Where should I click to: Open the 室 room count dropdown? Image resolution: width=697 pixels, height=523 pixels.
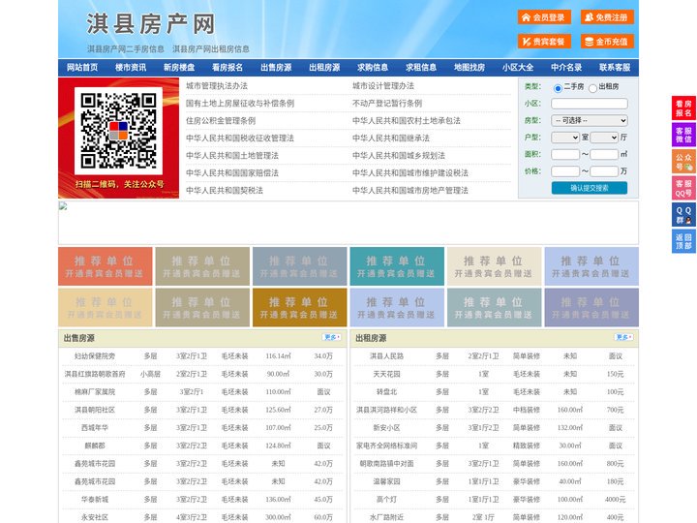tap(565, 138)
